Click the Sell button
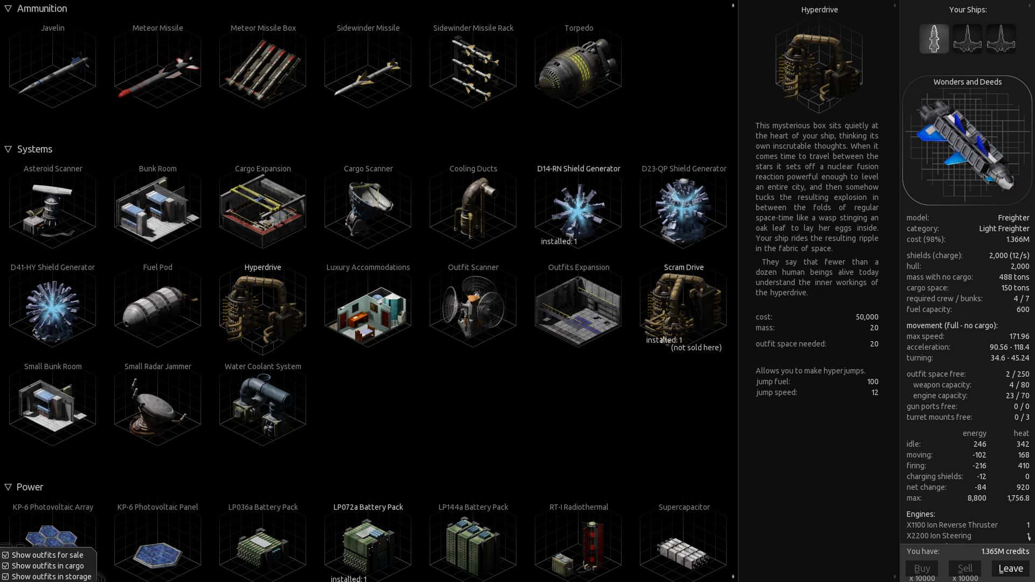The height and width of the screenshot is (582, 1035). coord(965,568)
